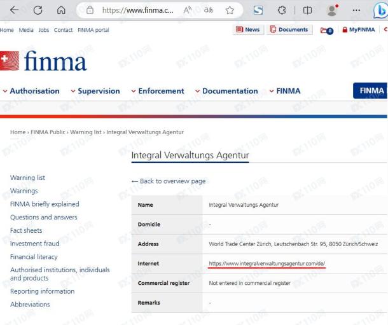Viewport: 388px width, 325px height.
Task: Open browser extensions puzzle icon
Action: click(282, 10)
